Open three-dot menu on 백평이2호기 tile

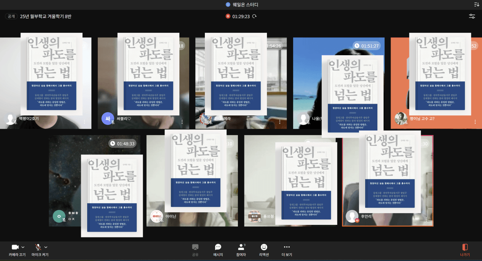[85, 122]
